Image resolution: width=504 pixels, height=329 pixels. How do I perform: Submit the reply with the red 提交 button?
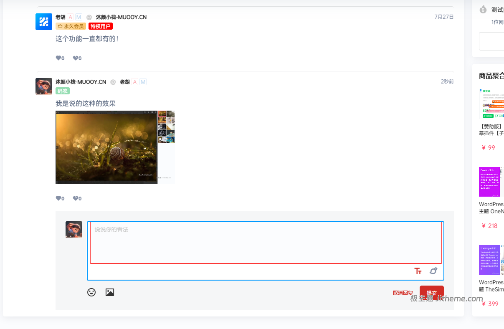click(x=432, y=293)
